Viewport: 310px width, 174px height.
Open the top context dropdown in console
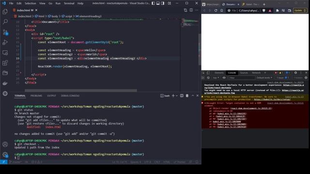(x=216, y=78)
